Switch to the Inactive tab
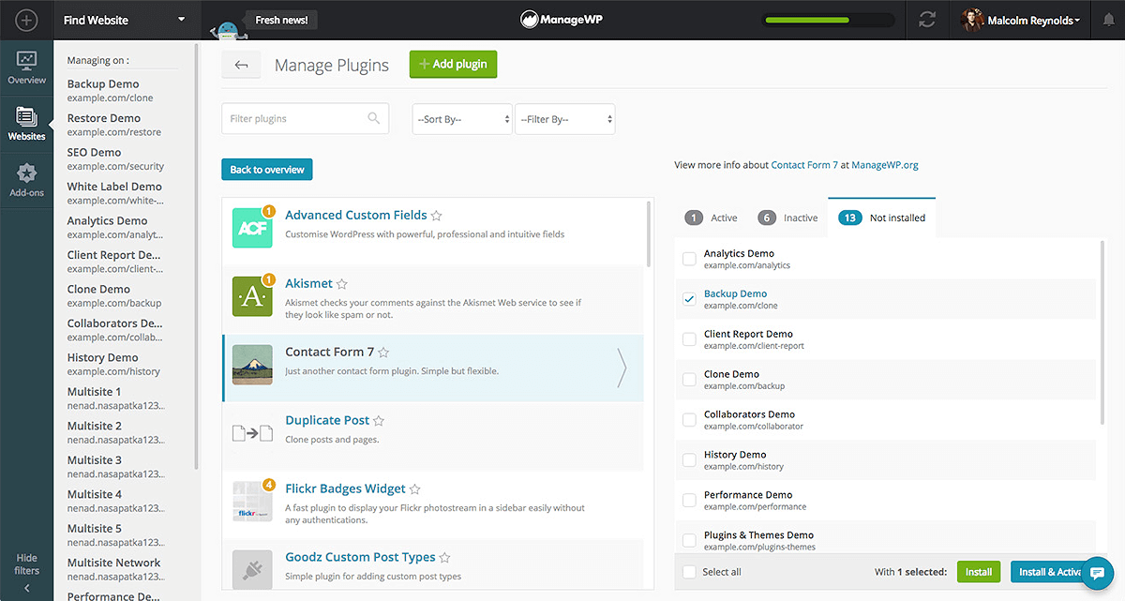 tap(787, 218)
